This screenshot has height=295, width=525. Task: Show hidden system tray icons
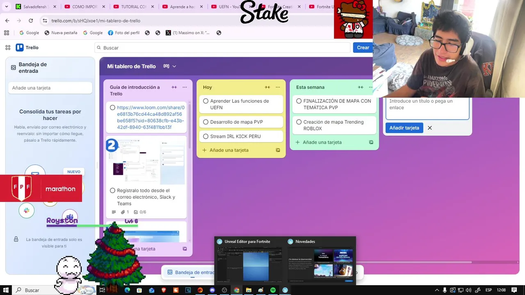[437, 290]
